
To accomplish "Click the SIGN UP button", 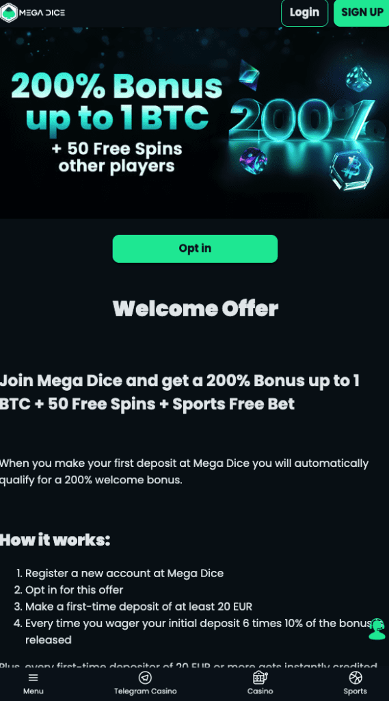I will pyautogui.click(x=362, y=12).
